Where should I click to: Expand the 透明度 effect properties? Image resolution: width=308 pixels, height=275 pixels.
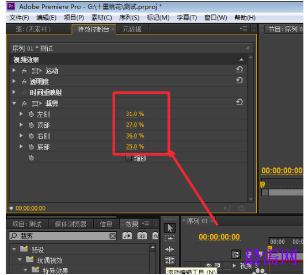coord(14,81)
